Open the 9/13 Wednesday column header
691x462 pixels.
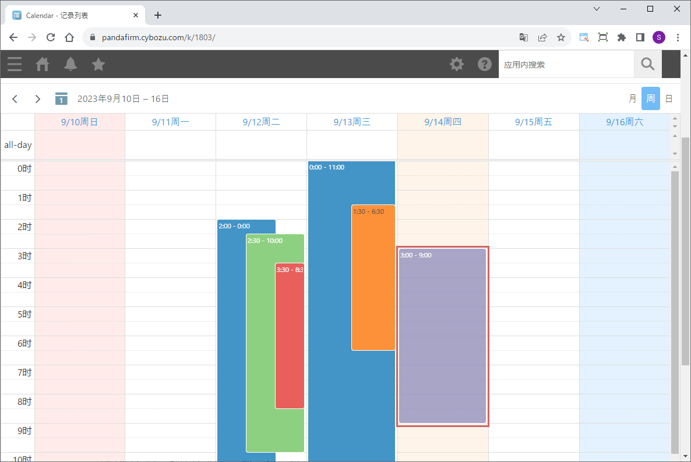352,122
